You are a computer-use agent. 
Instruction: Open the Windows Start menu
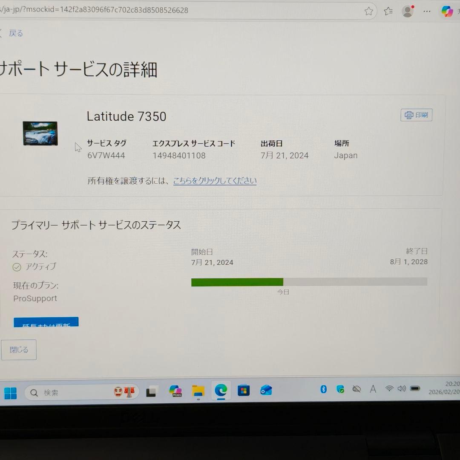[x=10, y=392]
